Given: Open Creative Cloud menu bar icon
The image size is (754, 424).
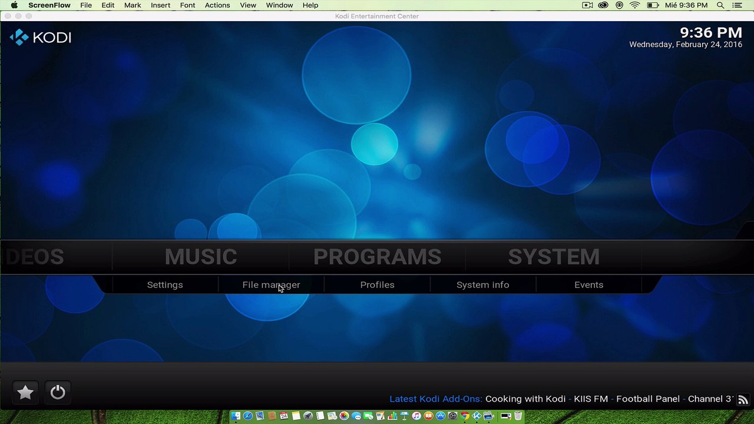Looking at the screenshot, I should [x=603, y=5].
